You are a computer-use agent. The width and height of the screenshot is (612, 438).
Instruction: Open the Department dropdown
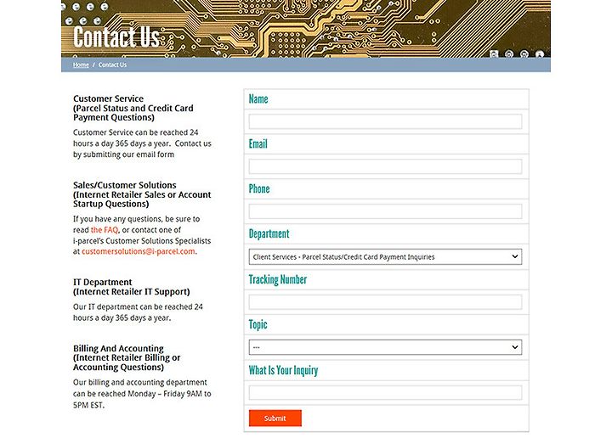pyautogui.click(x=385, y=256)
